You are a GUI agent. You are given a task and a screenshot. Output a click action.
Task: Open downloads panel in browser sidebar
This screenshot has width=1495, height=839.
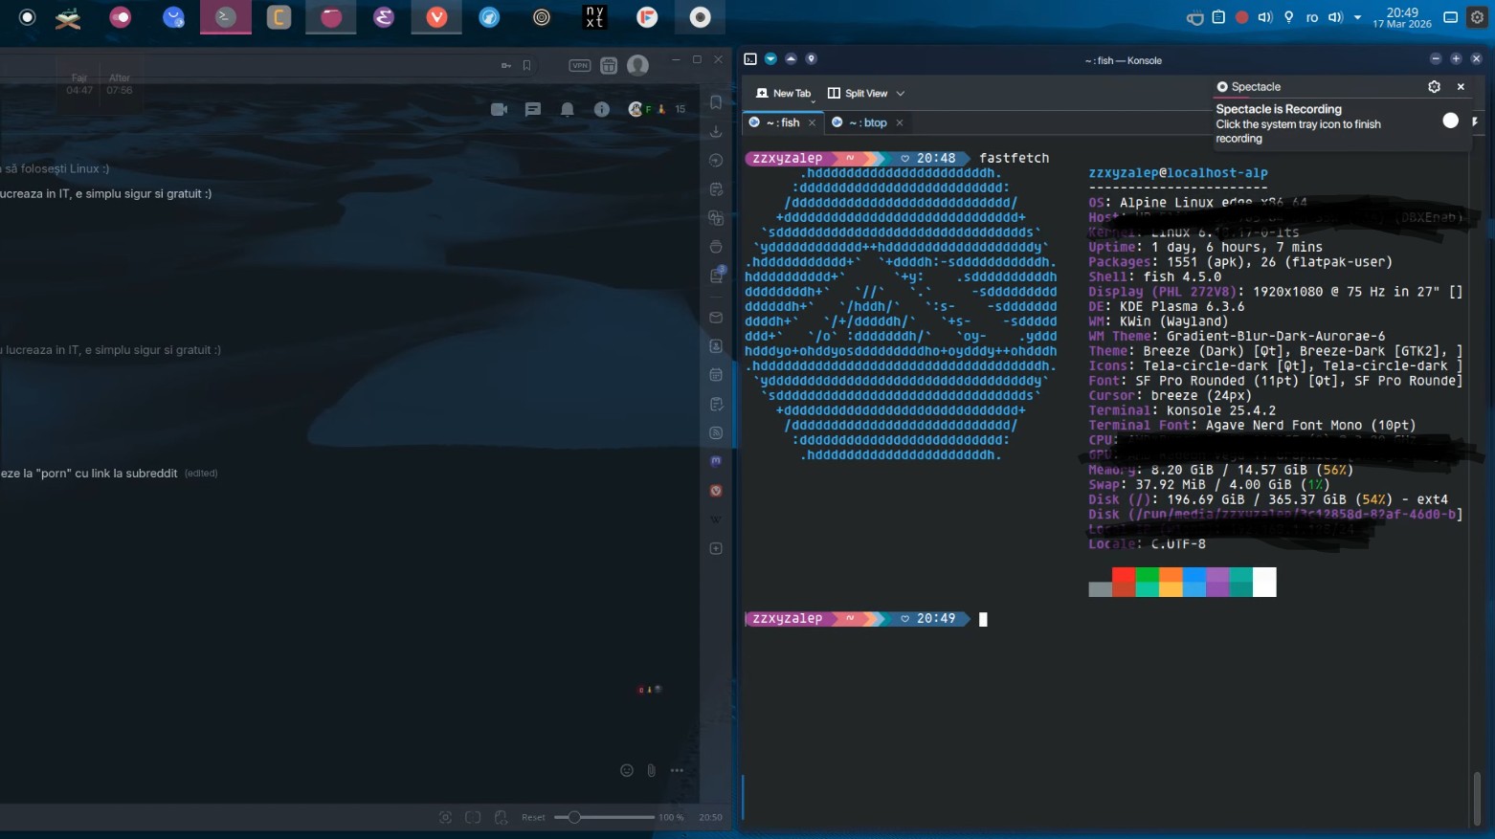pyautogui.click(x=716, y=132)
